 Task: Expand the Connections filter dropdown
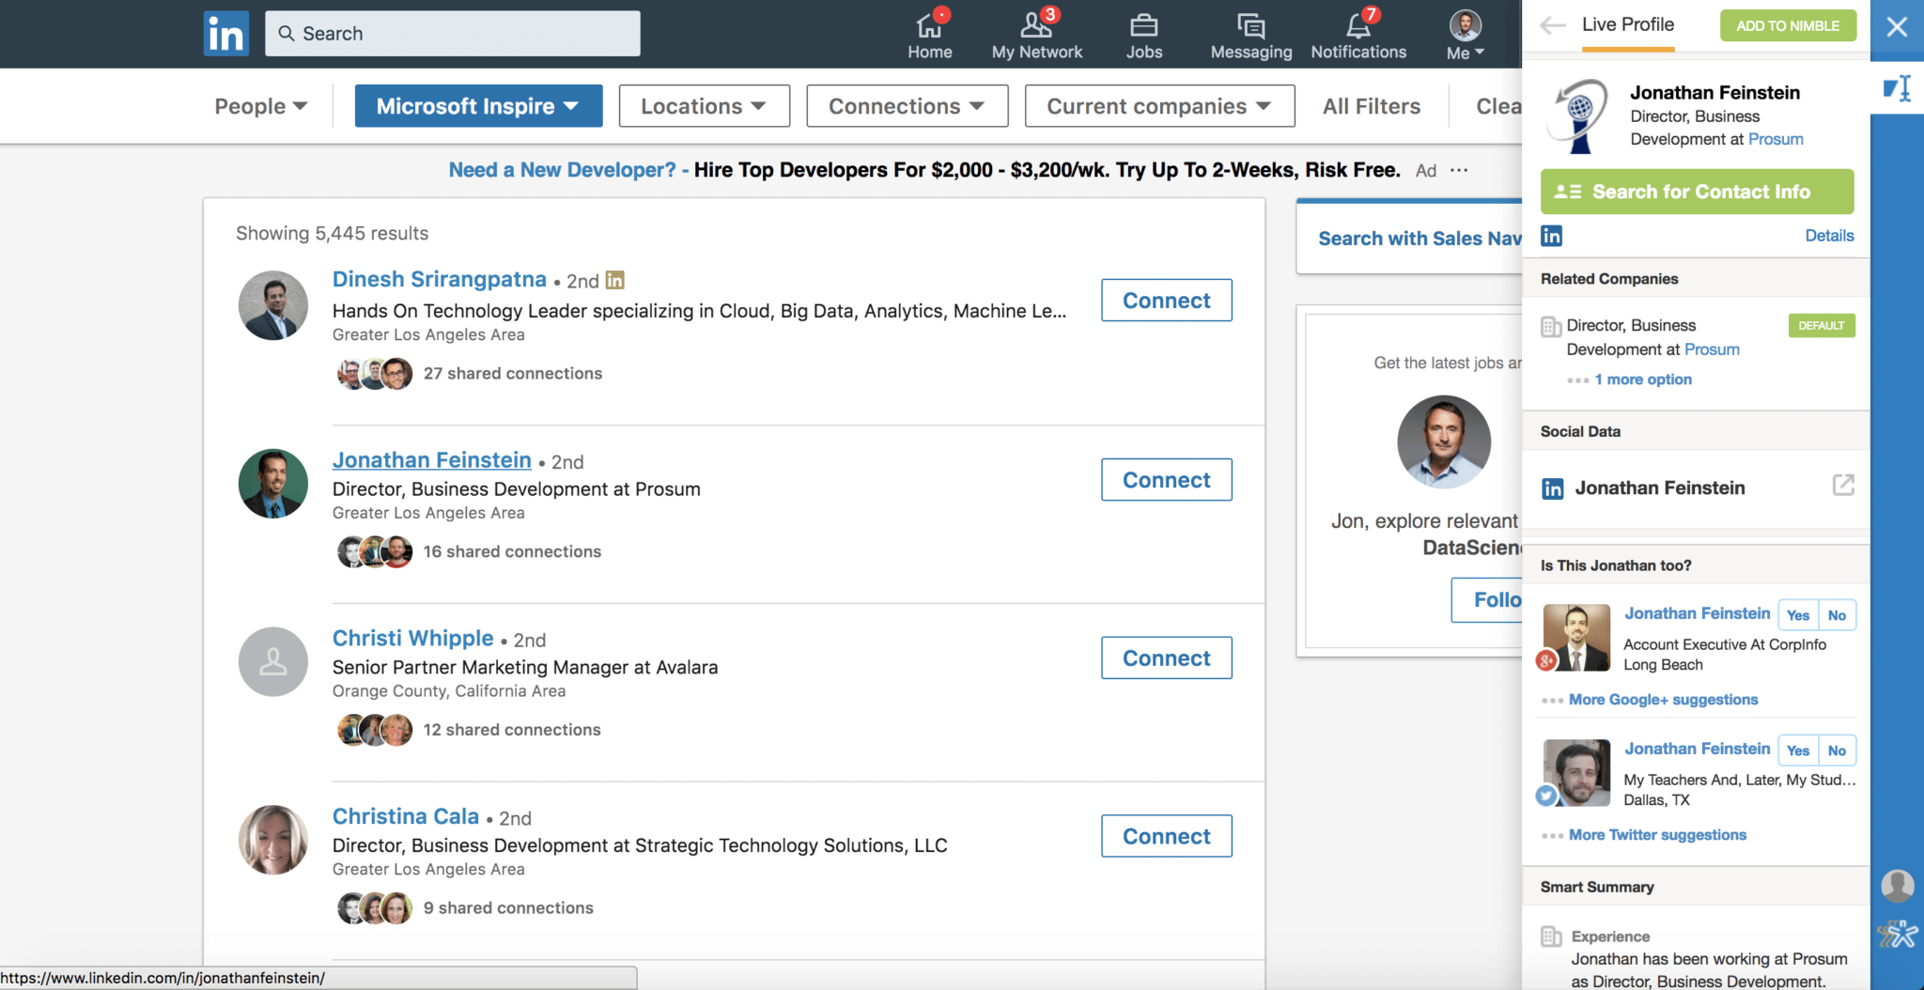[907, 106]
